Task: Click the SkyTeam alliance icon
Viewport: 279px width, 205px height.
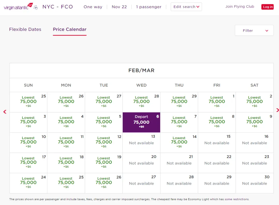Action: point(36,7)
